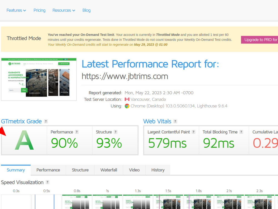Click the Web Vitals heading
Viewport: 278px width, 209px height.
tap(157, 121)
